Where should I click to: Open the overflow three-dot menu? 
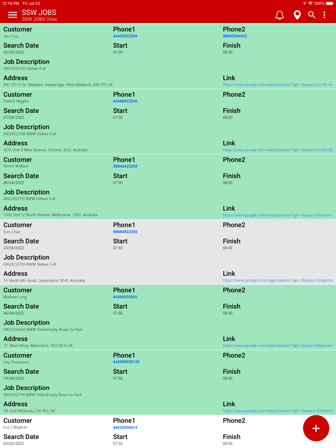324,15
